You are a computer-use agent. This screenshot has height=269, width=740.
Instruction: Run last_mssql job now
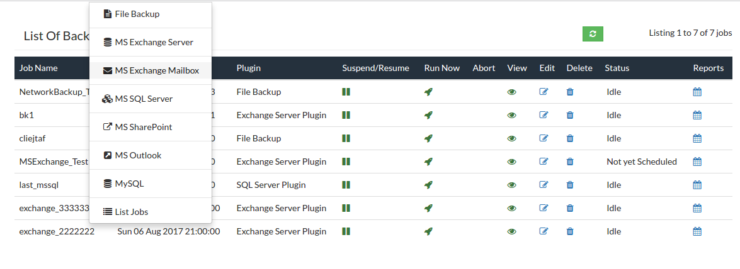coord(428,185)
